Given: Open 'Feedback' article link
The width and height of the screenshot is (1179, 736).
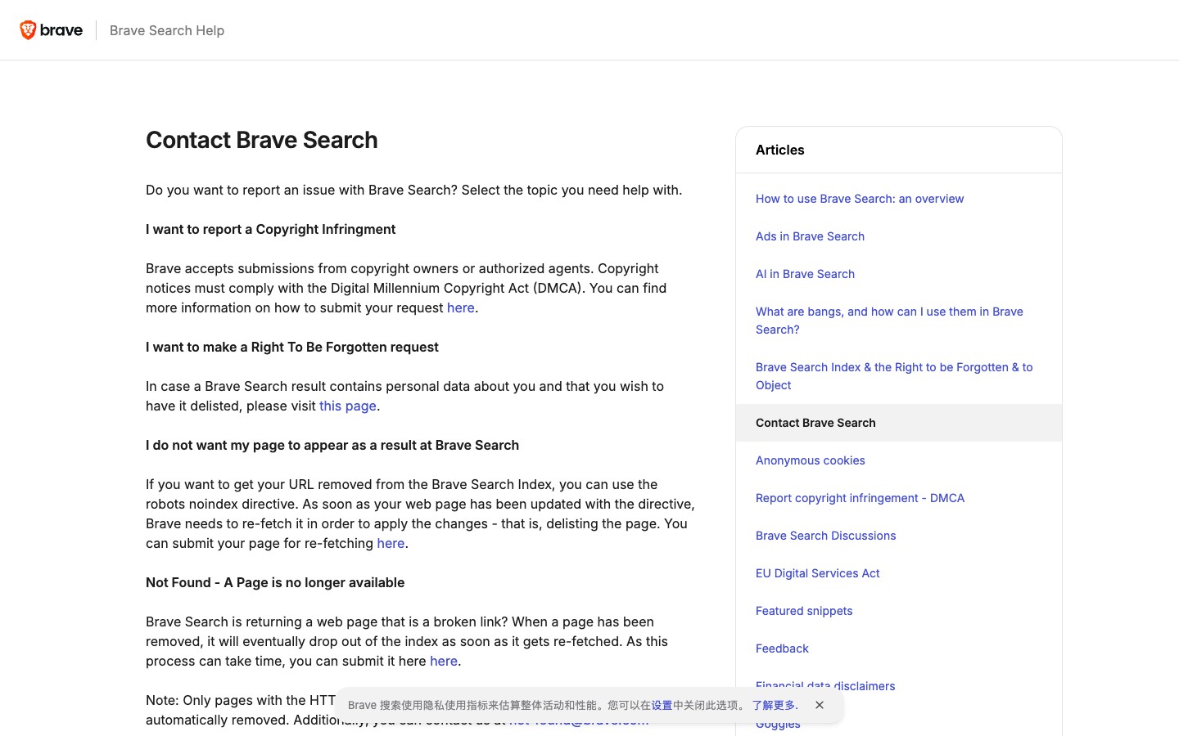Looking at the screenshot, I should tap(782, 648).
